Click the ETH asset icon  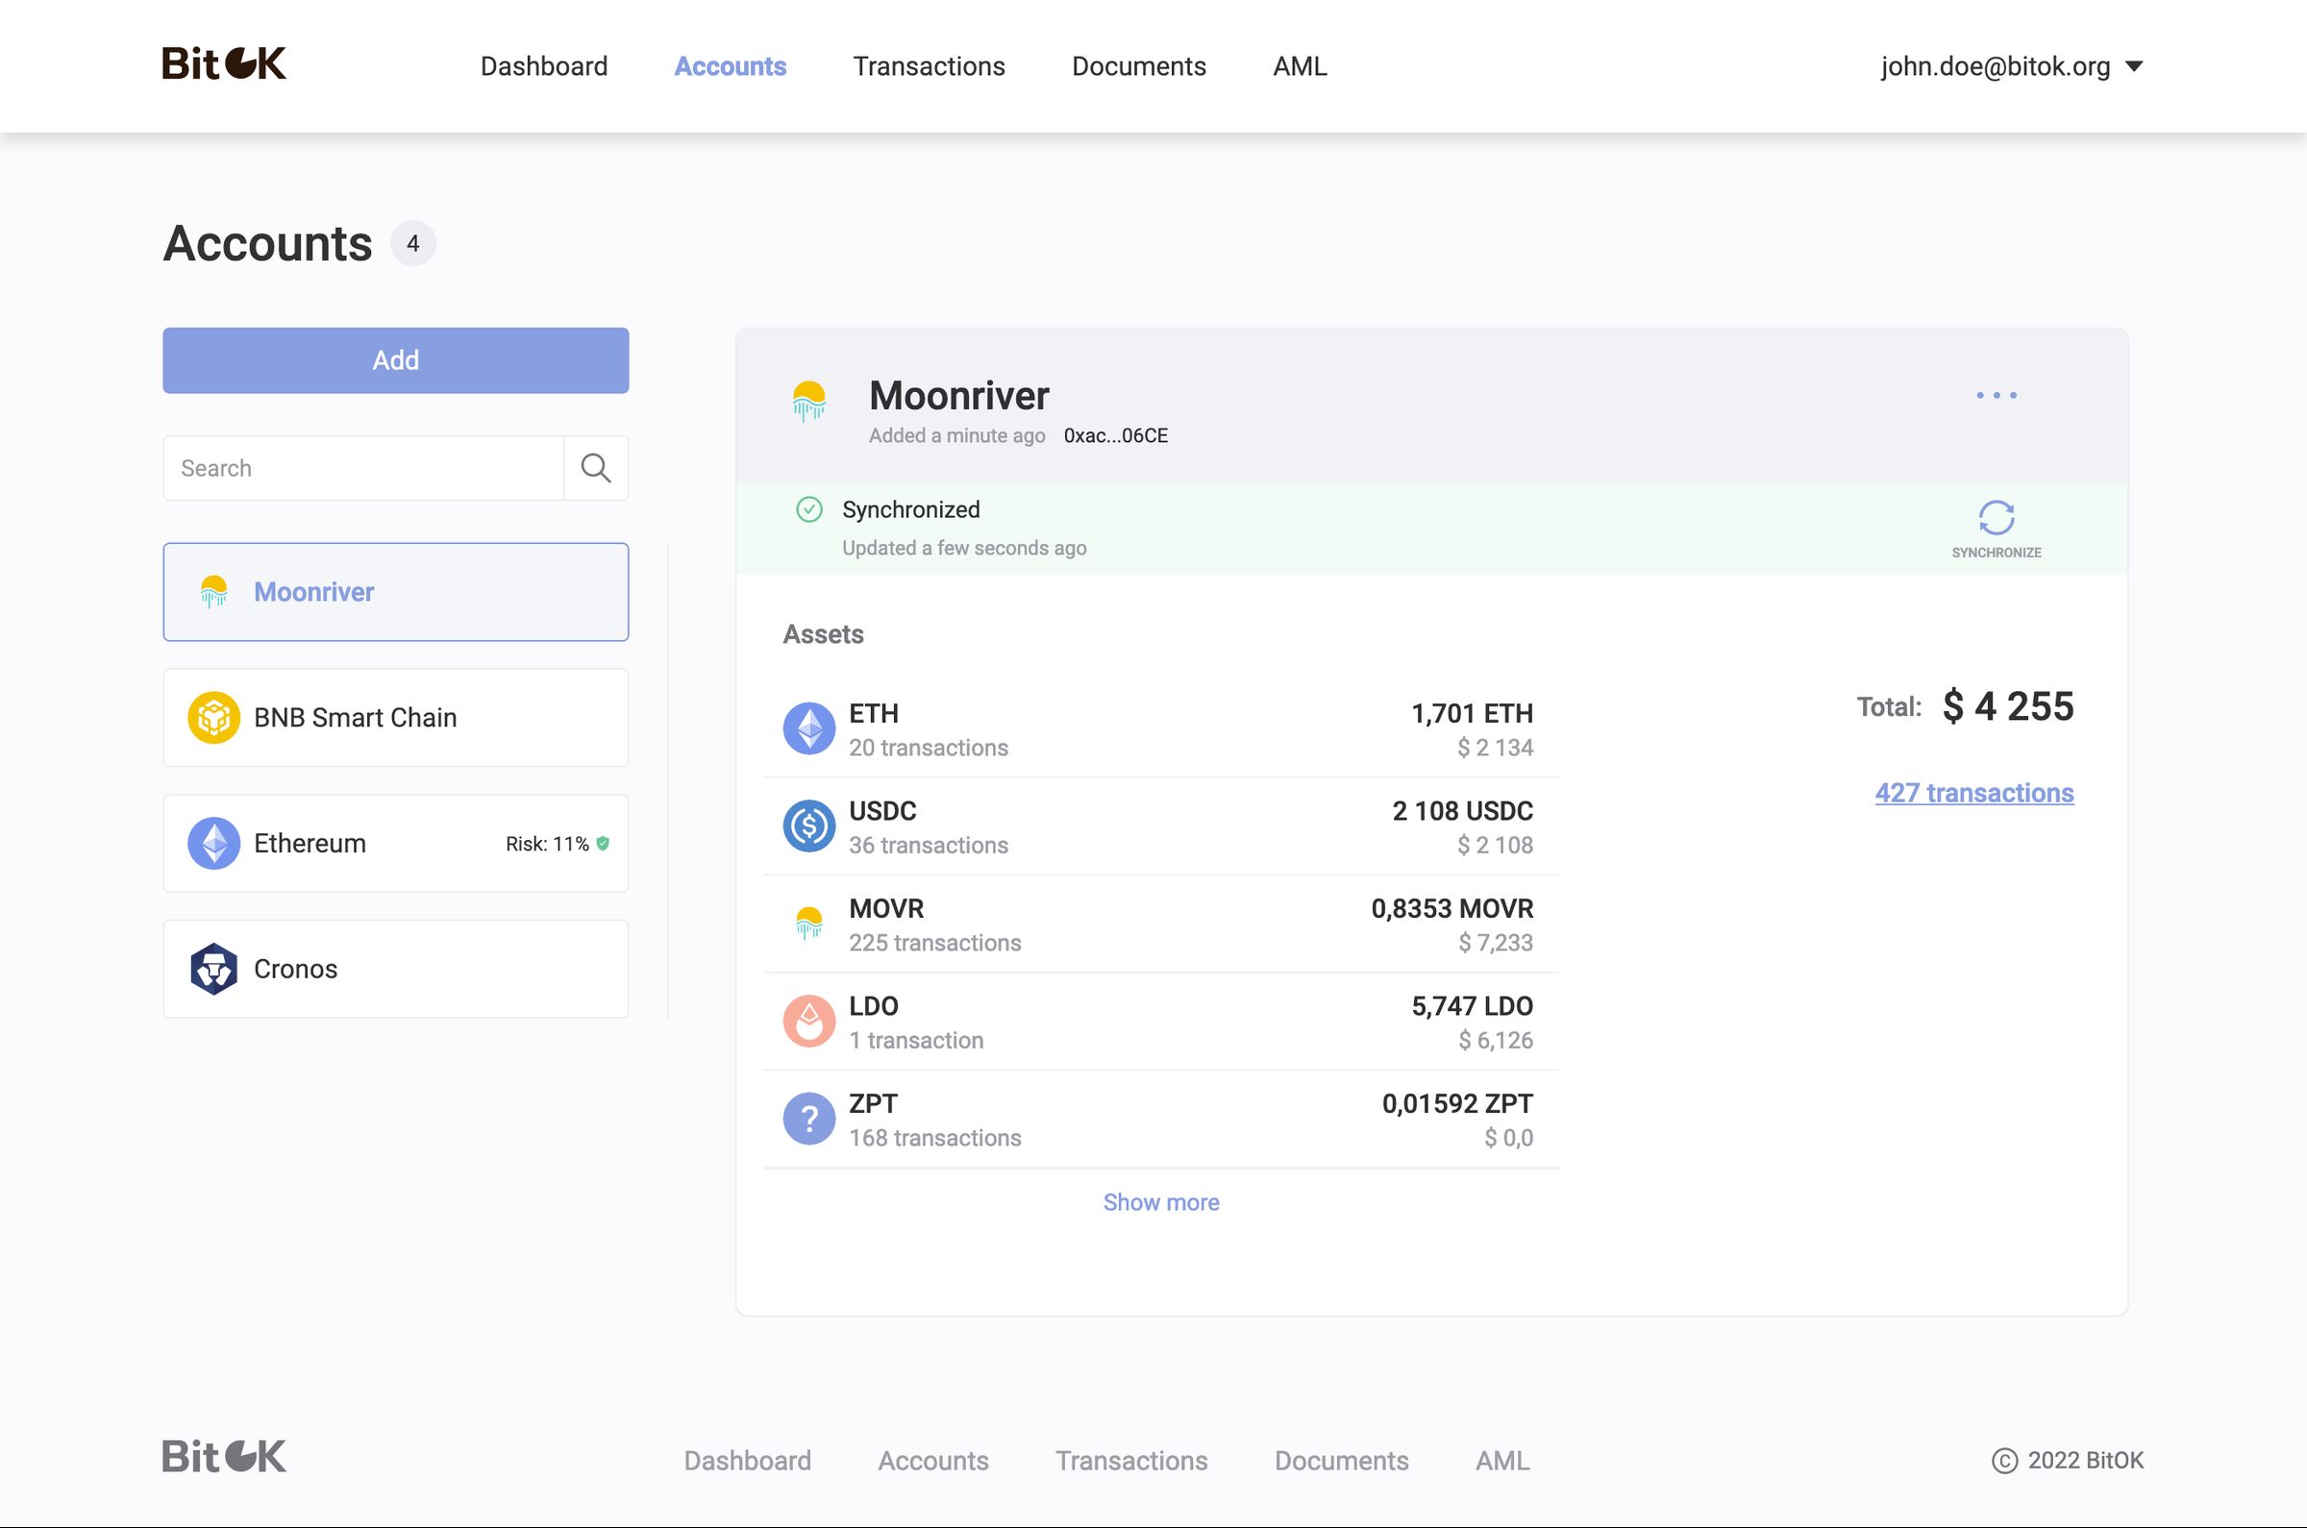click(x=809, y=727)
